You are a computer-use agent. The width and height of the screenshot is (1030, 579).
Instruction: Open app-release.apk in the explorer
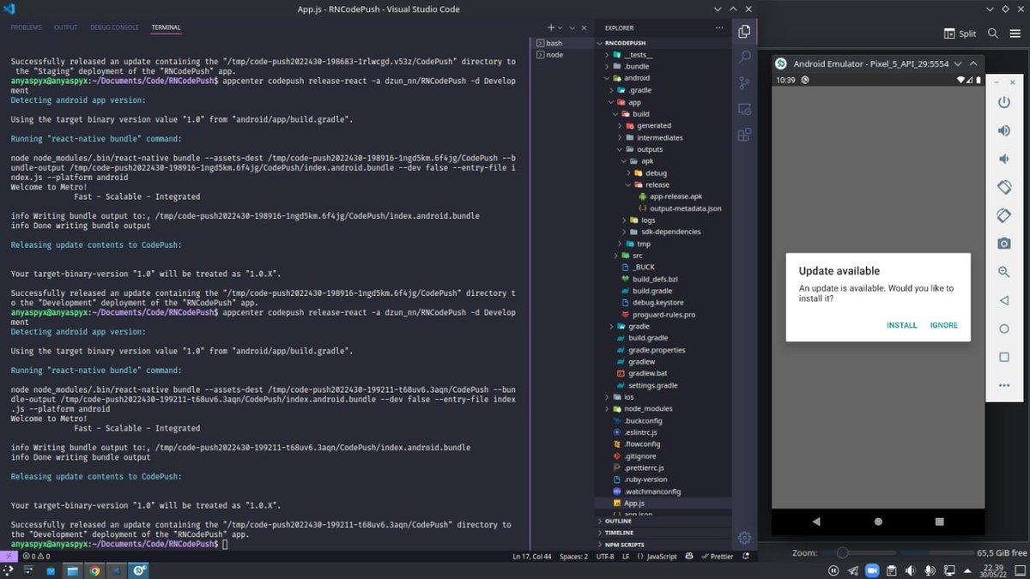[676, 196]
